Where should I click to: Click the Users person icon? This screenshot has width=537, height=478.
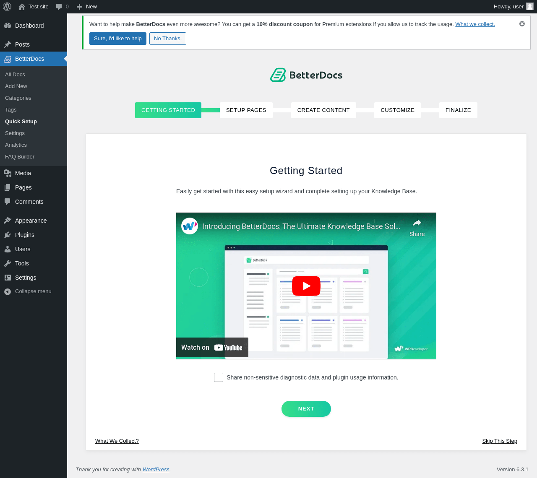pyautogui.click(x=8, y=249)
